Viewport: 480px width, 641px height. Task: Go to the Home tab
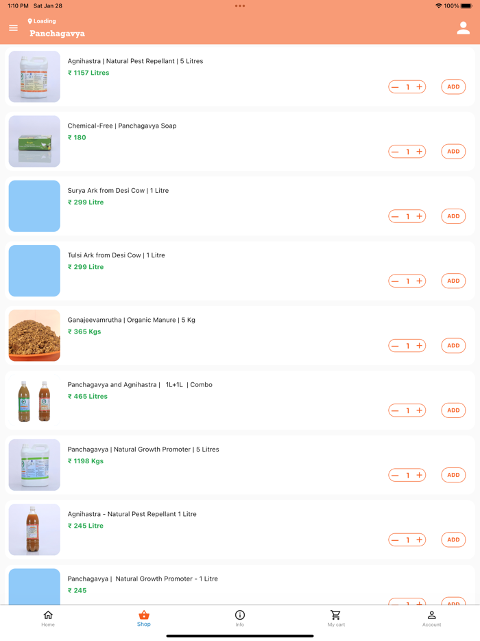click(x=48, y=618)
